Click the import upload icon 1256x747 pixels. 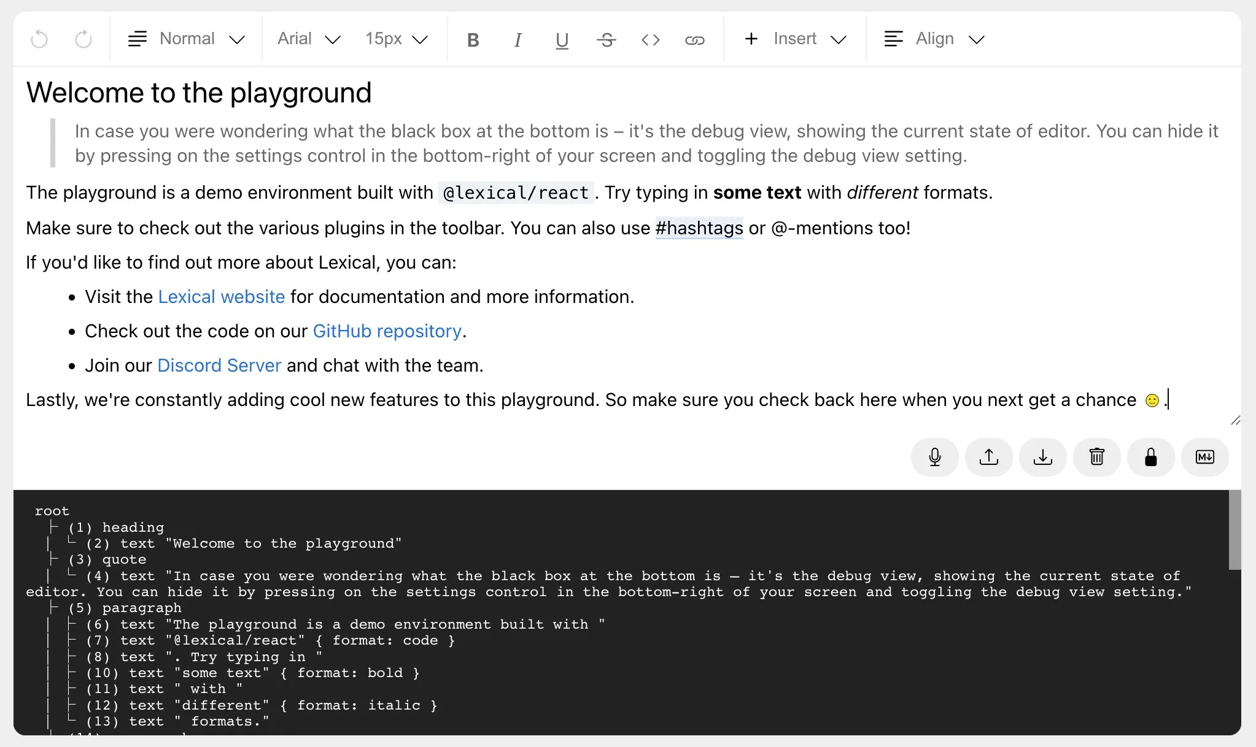988,457
